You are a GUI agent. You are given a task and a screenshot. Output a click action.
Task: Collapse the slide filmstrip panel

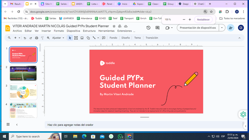point(17,125)
